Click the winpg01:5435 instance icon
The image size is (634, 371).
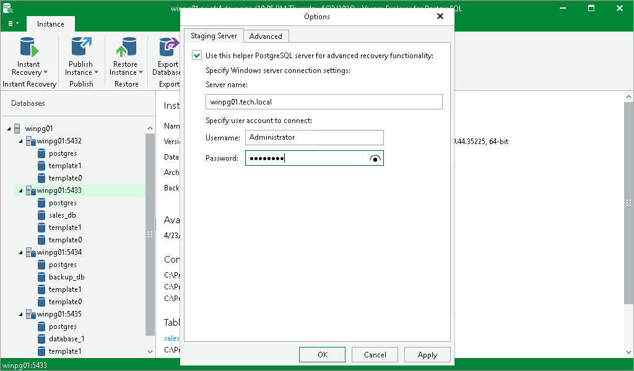coord(31,314)
